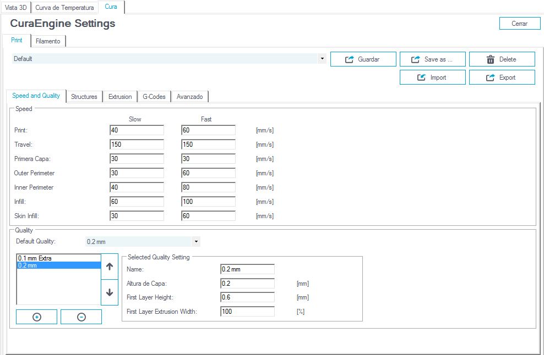Click Save as ... button
The width and height of the screenshot is (544, 355).
[x=433, y=59]
